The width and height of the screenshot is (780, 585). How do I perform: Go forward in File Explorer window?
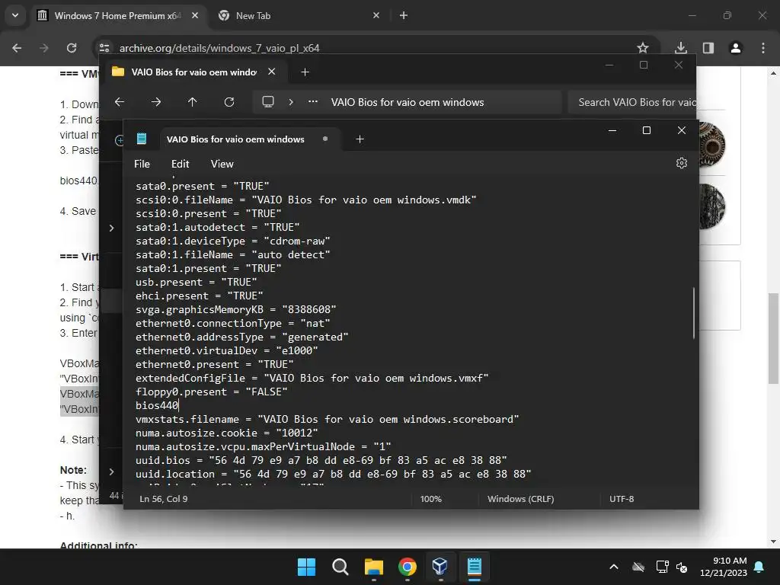pyautogui.click(x=156, y=102)
